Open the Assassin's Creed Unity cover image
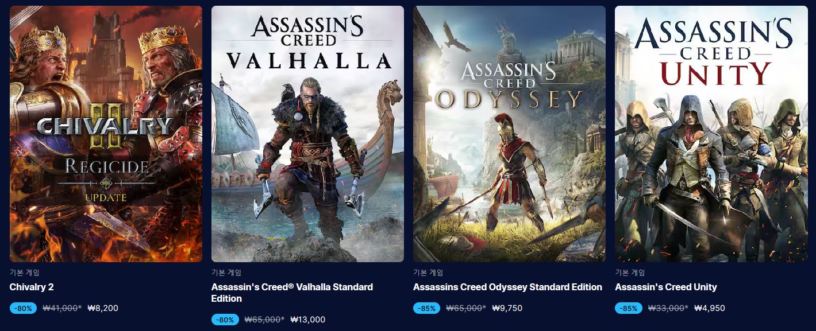Image resolution: width=816 pixels, height=331 pixels. (x=711, y=134)
